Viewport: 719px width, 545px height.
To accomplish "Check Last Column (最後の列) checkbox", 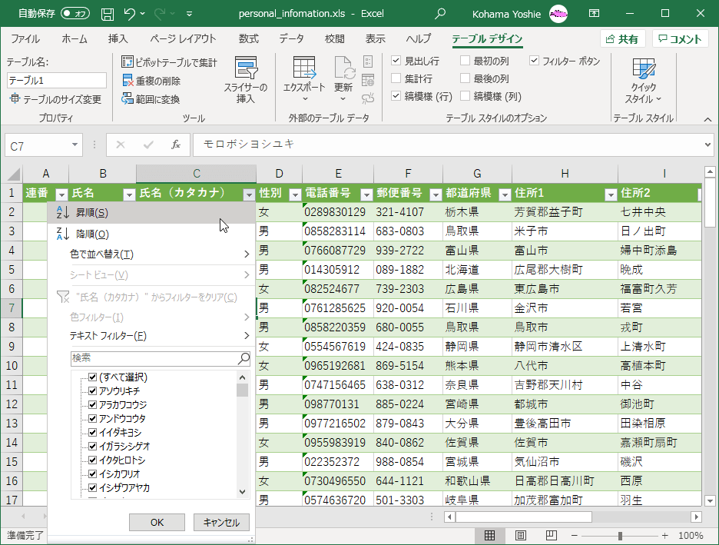I will (x=465, y=78).
